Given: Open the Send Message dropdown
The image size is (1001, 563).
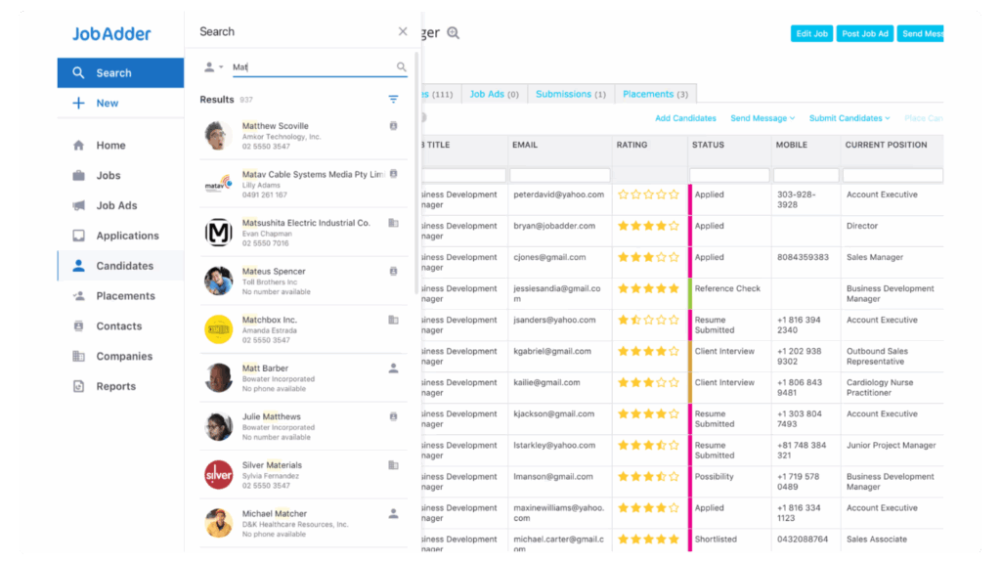Looking at the screenshot, I should pos(762,118).
